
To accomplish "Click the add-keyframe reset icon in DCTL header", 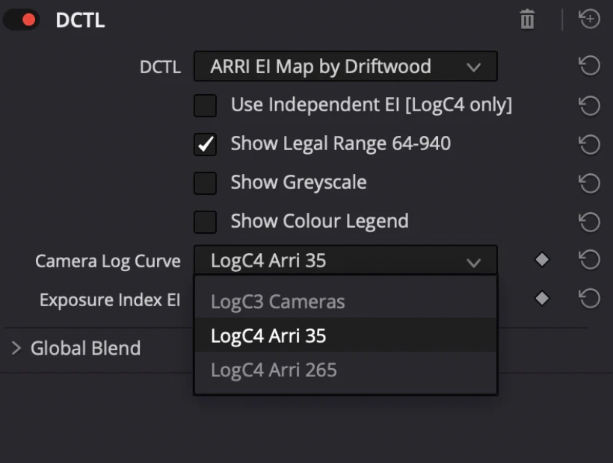I will pyautogui.click(x=590, y=20).
